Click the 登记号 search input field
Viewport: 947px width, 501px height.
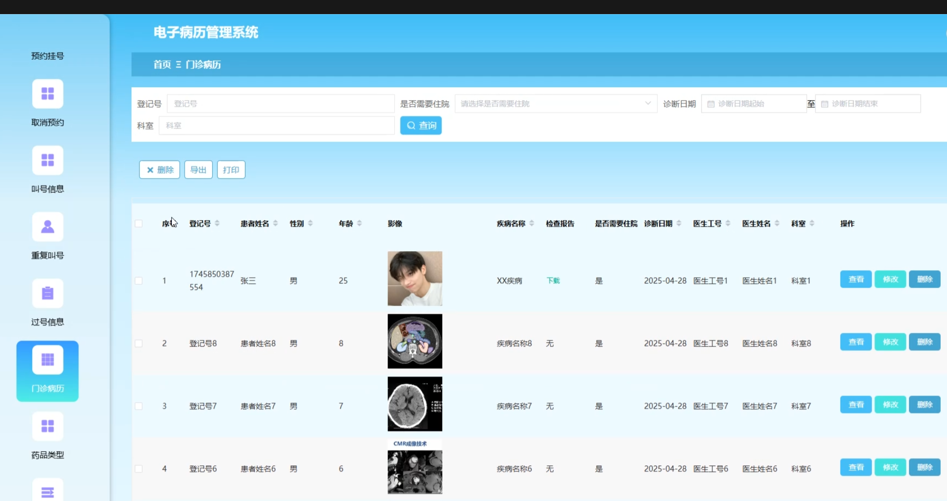point(280,104)
